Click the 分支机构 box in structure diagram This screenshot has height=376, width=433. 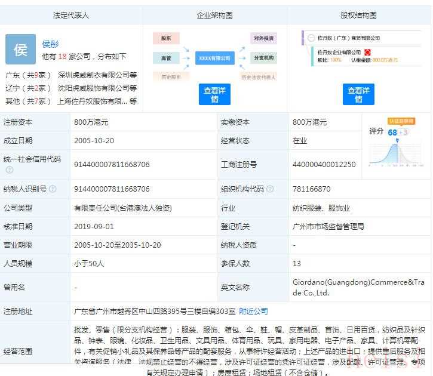(264, 58)
